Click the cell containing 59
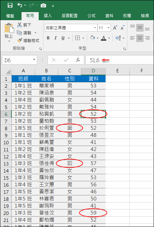154x227 pixels. [x=93, y=213]
